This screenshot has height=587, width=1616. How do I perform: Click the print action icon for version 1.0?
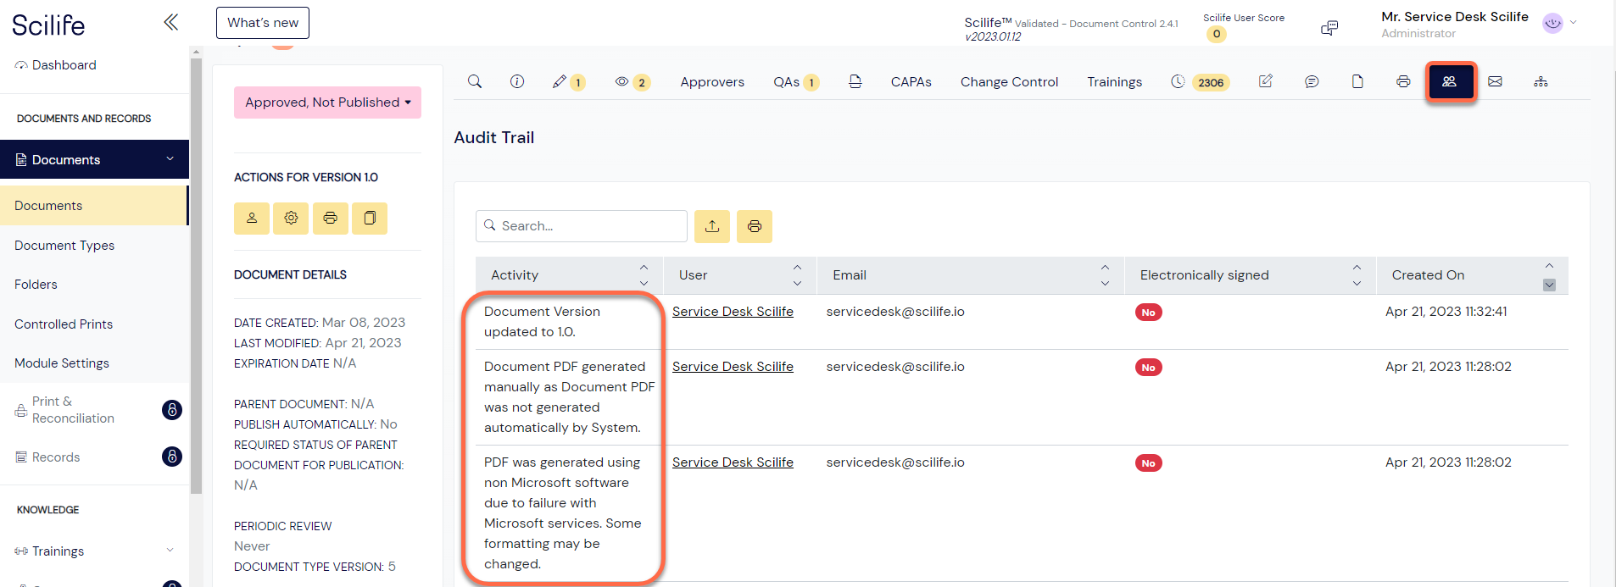tap(331, 219)
